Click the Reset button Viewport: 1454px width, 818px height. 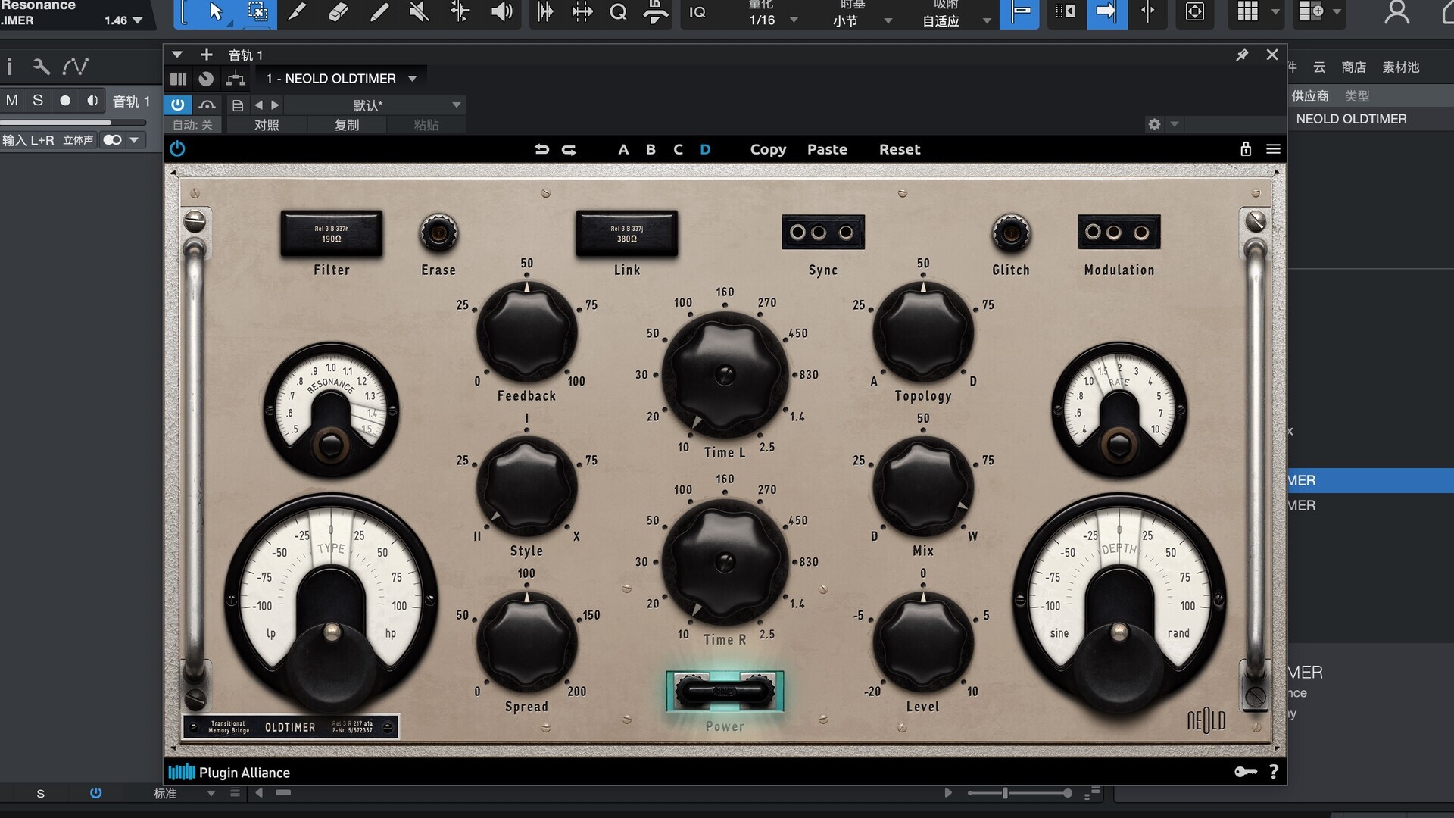coord(900,149)
